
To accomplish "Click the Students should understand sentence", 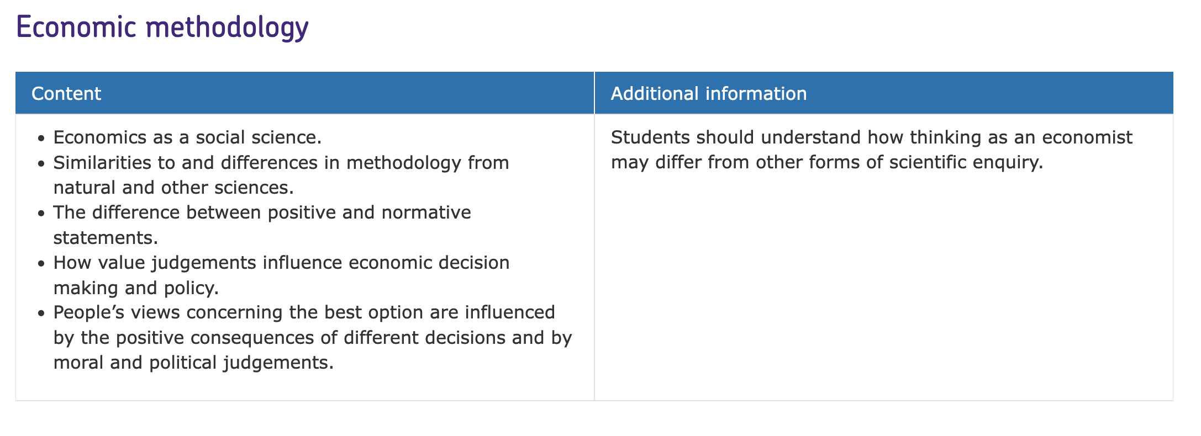I will 872,150.
